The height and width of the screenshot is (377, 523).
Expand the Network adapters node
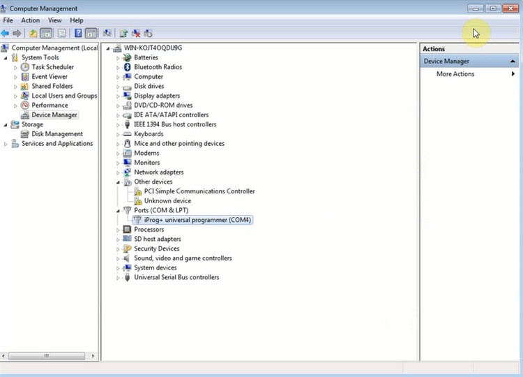point(118,172)
